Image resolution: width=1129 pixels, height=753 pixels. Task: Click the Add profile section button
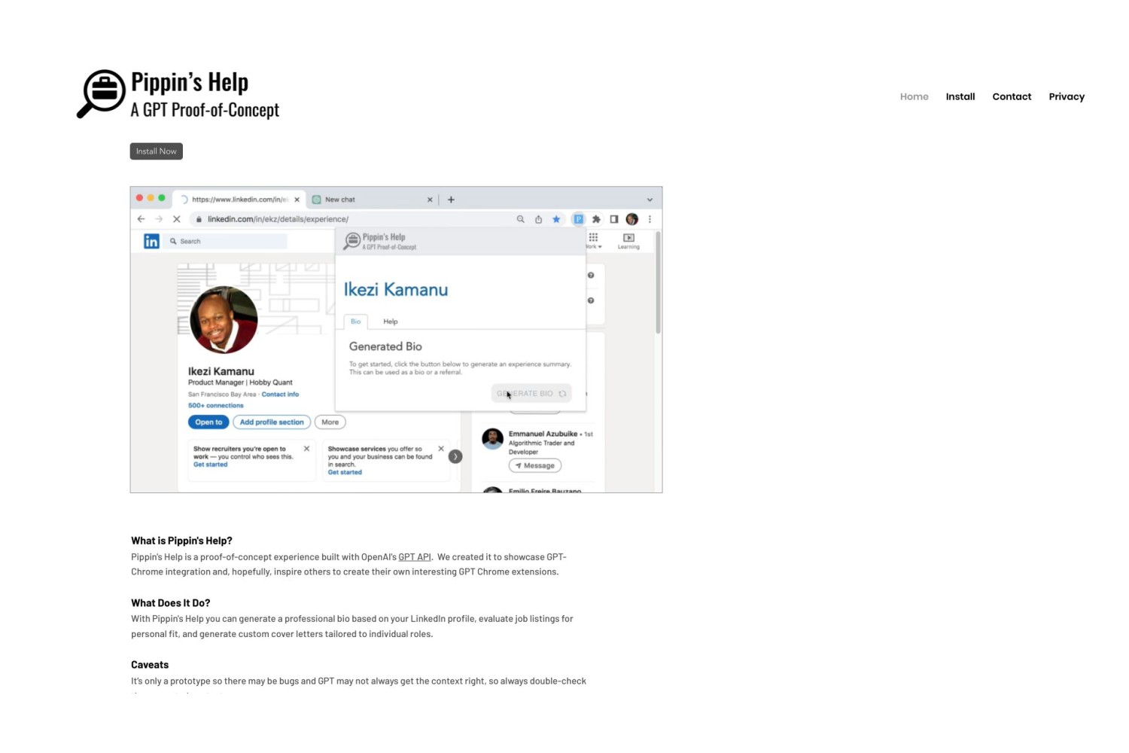272,422
